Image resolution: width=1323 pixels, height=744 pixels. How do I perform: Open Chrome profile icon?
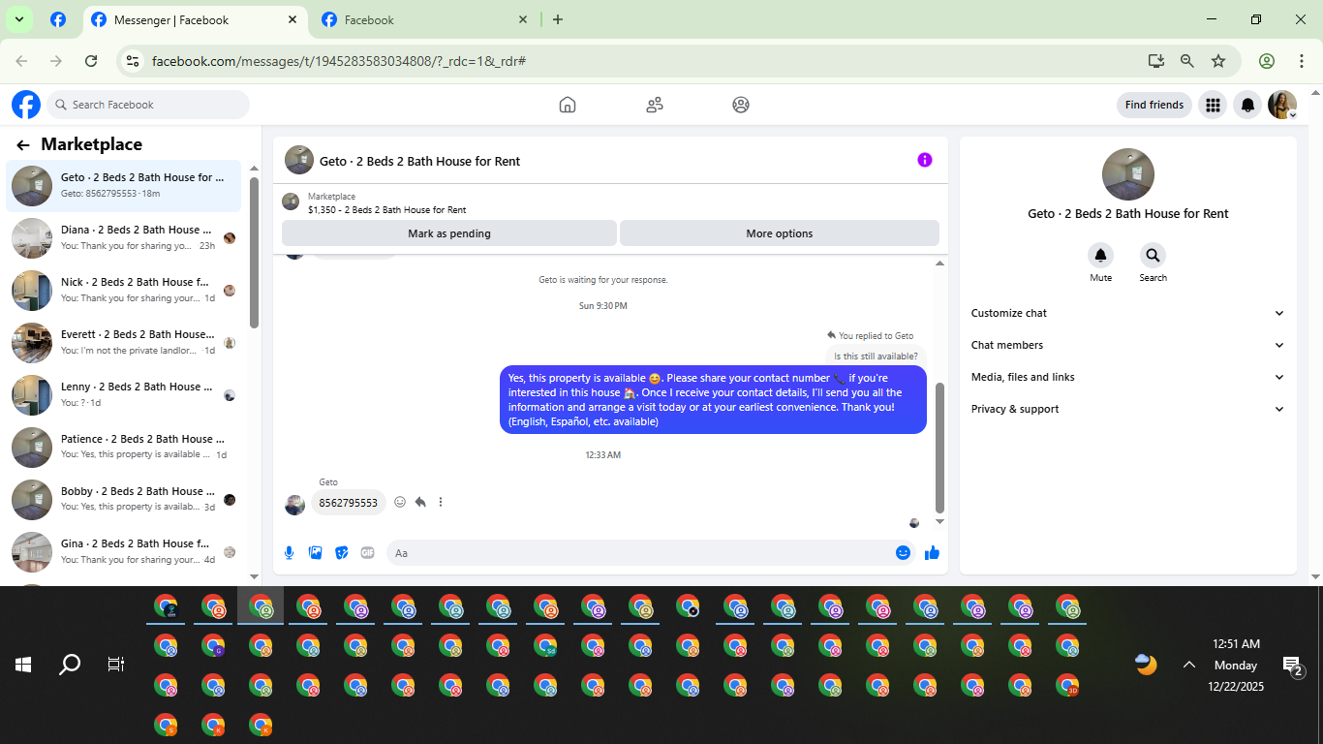[x=1267, y=61]
